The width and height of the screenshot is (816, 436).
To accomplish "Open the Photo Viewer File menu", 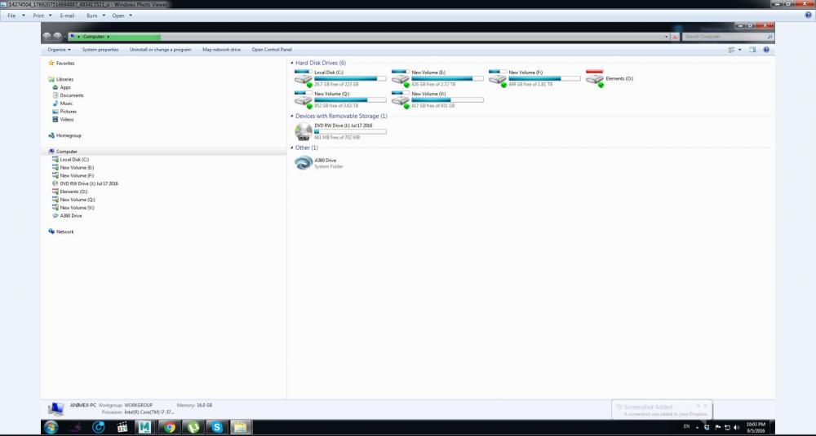I will pos(16,15).
